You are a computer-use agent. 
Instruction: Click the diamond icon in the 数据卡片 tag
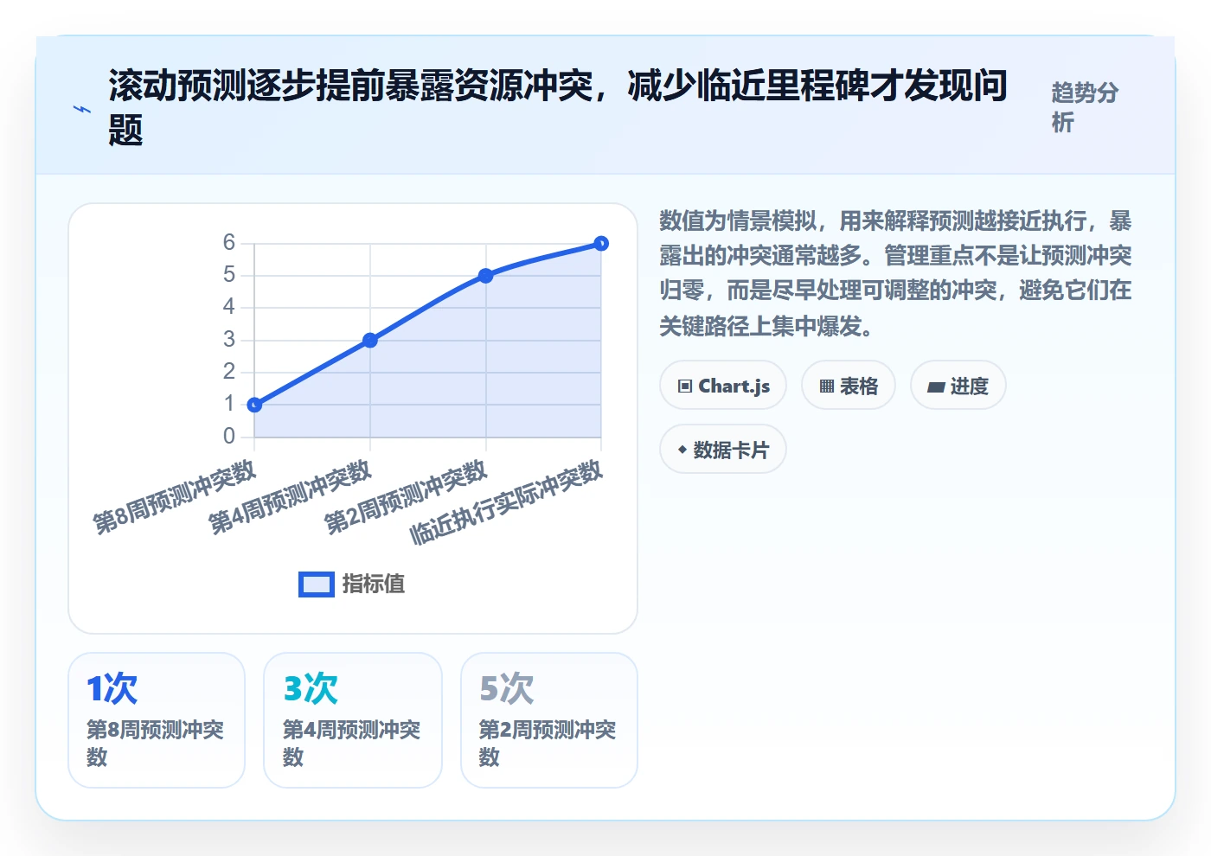tap(682, 450)
